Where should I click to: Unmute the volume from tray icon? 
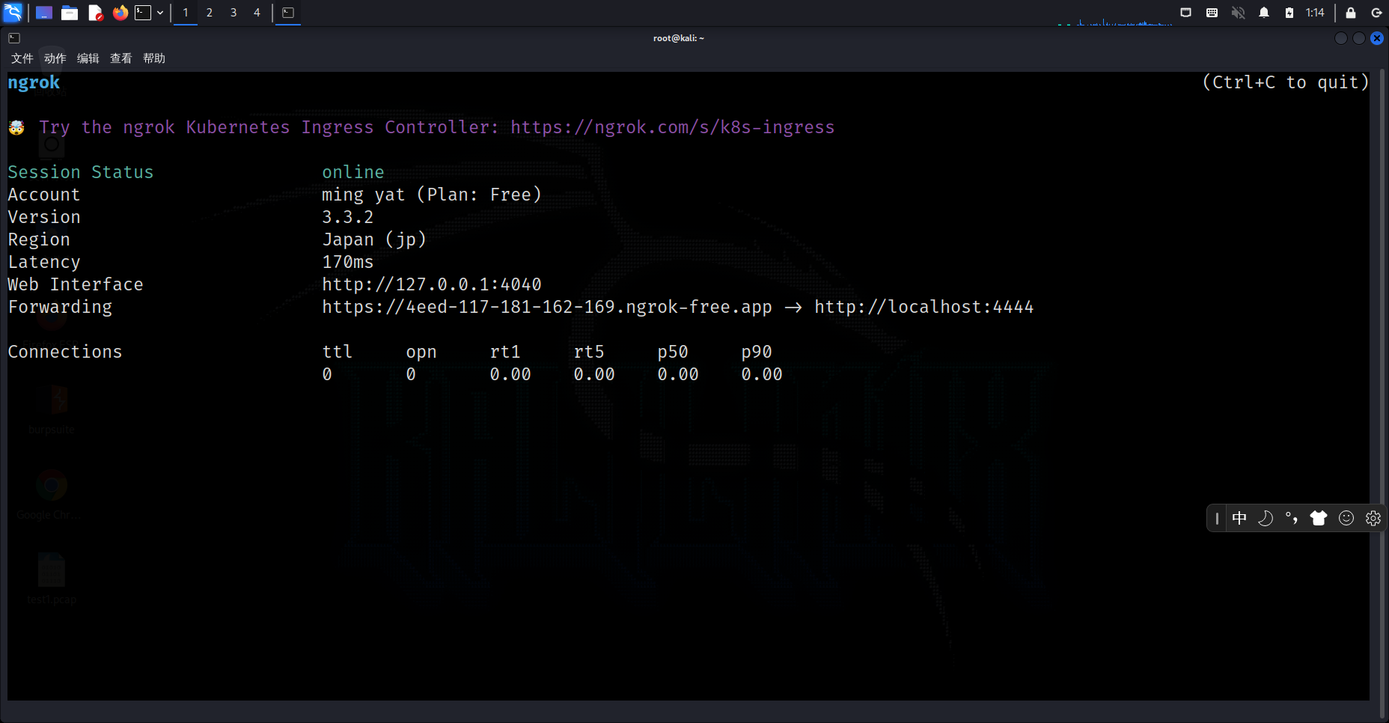click(x=1239, y=13)
